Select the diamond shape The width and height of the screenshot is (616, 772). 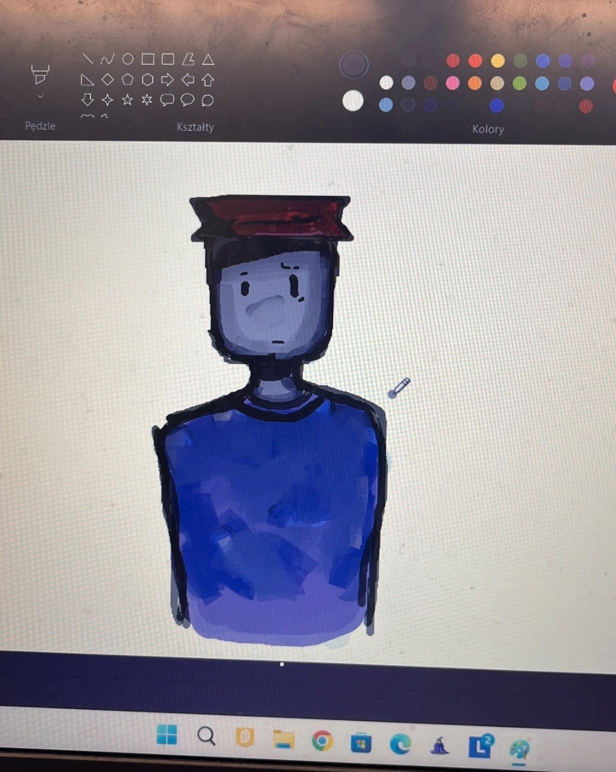coord(108,80)
